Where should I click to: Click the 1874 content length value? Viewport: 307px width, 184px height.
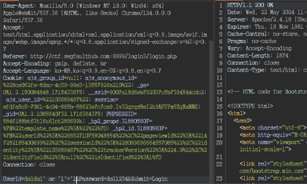282,56
